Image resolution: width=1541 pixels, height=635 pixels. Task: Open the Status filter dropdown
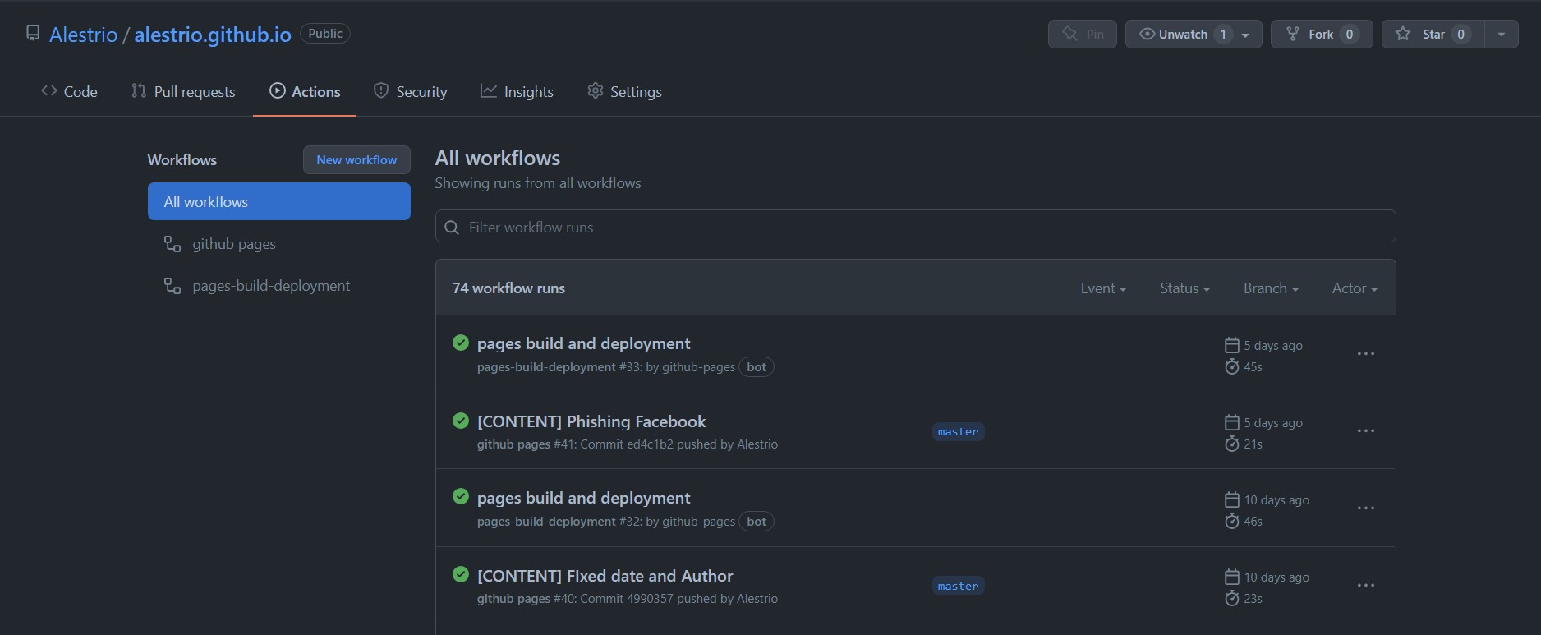tap(1184, 288)
